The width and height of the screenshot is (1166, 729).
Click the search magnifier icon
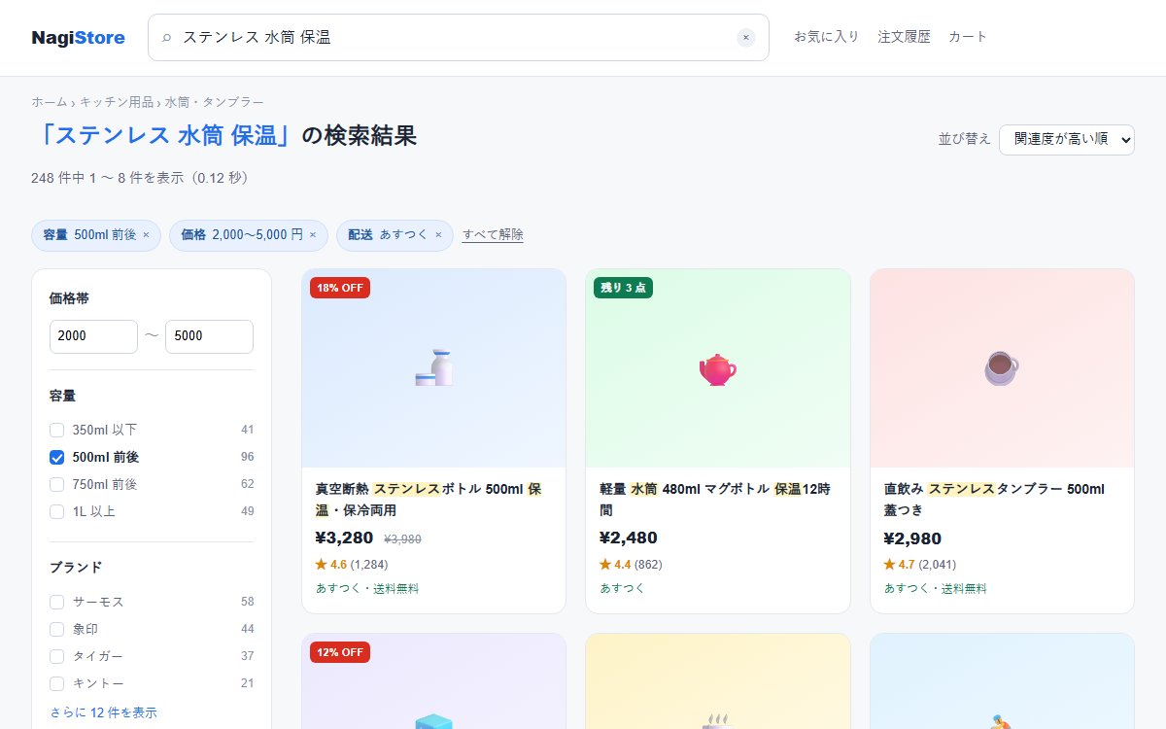166,37
